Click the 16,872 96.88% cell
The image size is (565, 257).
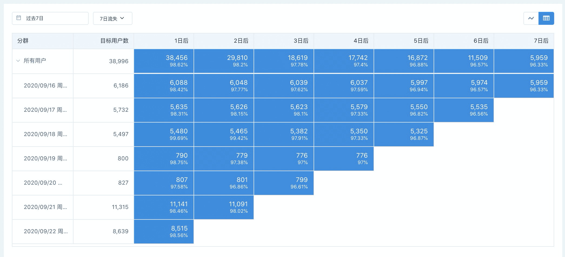[x=404, y=61]
